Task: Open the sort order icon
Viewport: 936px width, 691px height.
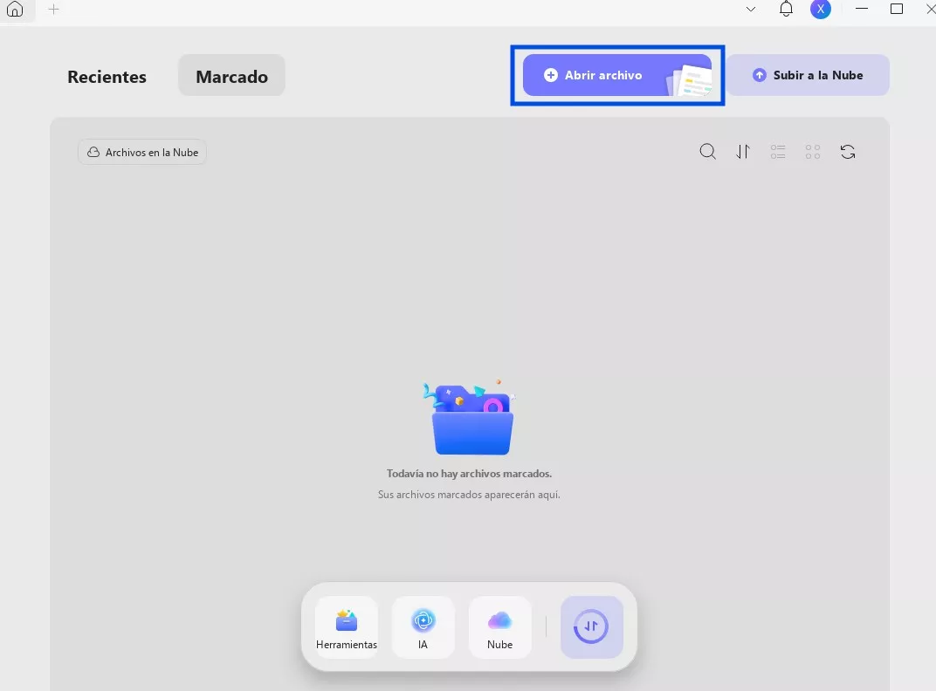Action: click(742, 152)
